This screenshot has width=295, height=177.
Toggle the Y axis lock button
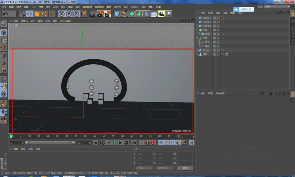point(68,14)
